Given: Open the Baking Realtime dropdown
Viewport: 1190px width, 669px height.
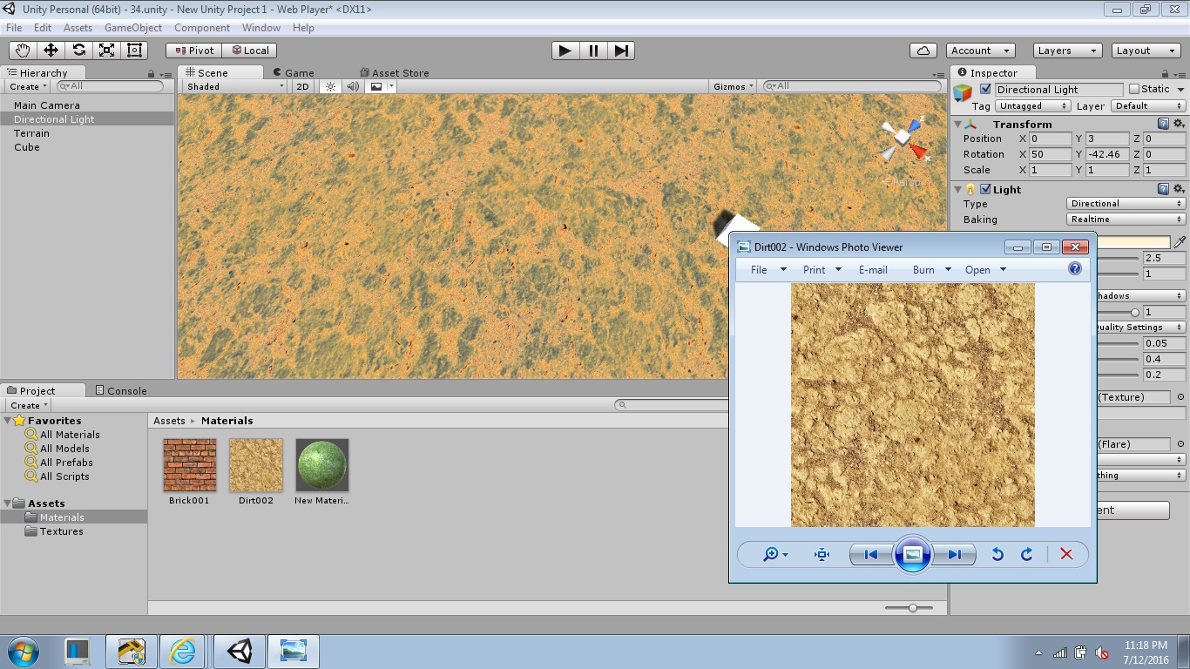Looking at the screenshot, I should [x=1126, y=219].
